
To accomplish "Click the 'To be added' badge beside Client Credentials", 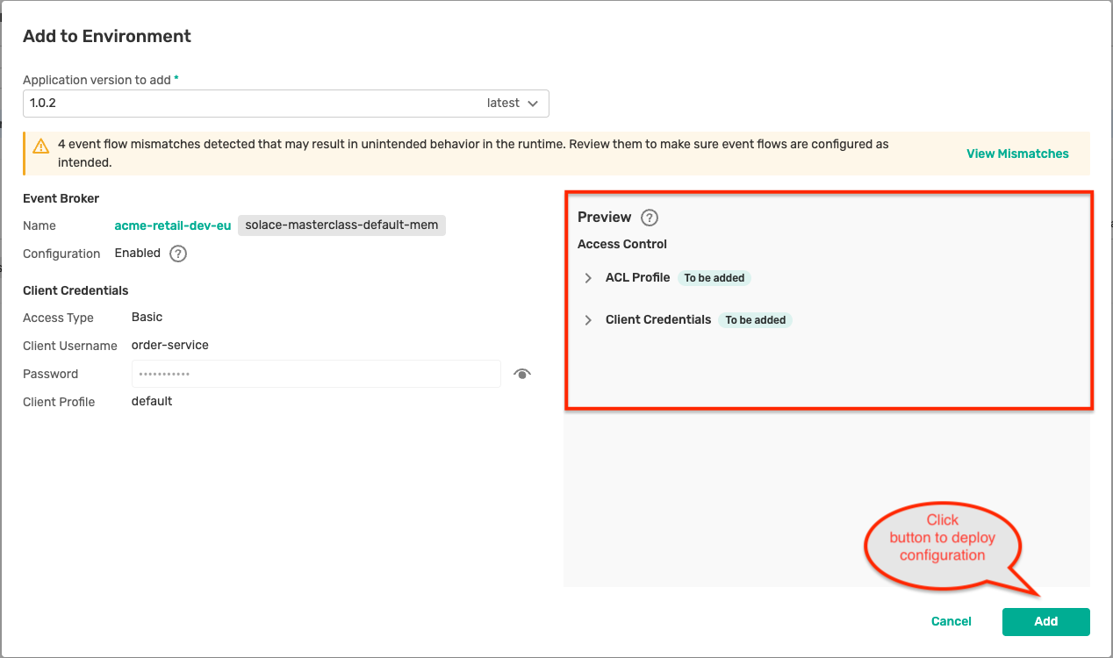I will [756, 319].
